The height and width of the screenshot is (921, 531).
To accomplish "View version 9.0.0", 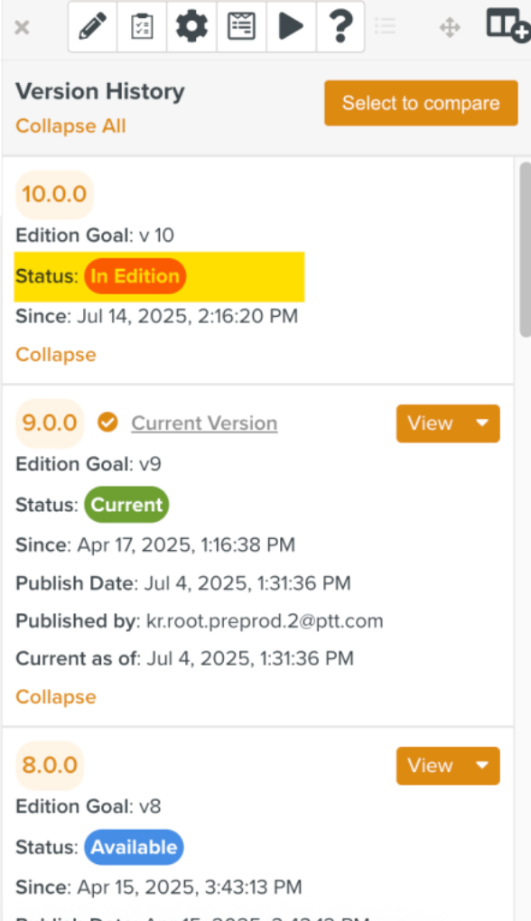I will click(x=431, y=423).
